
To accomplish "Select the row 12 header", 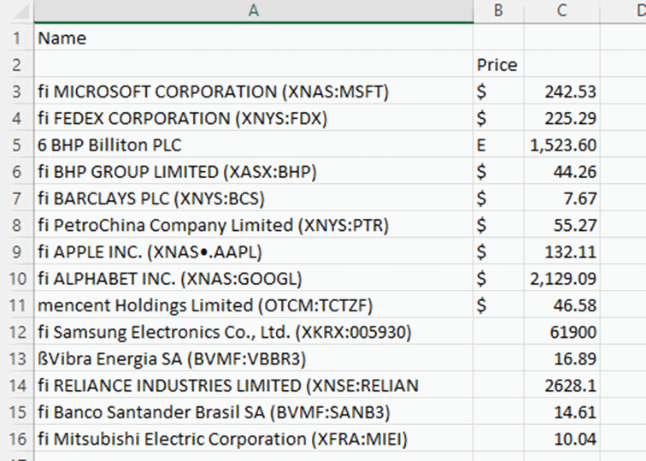I will (15, 331).
